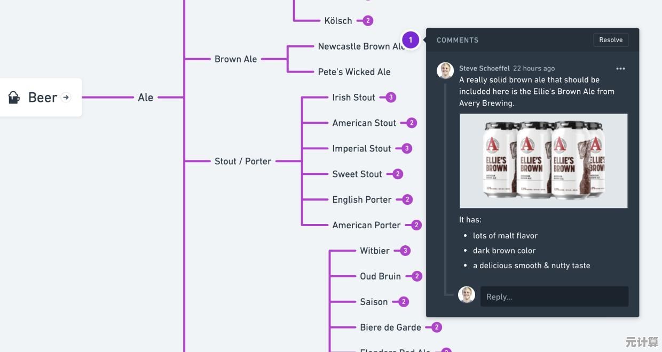Image resolution: width=662 pixels, height=352 pixels.
Task: Select the Ale branch node
Action: tap(146, 97)
